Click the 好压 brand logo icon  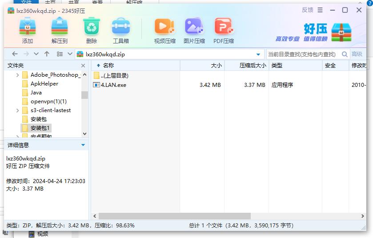341,32
